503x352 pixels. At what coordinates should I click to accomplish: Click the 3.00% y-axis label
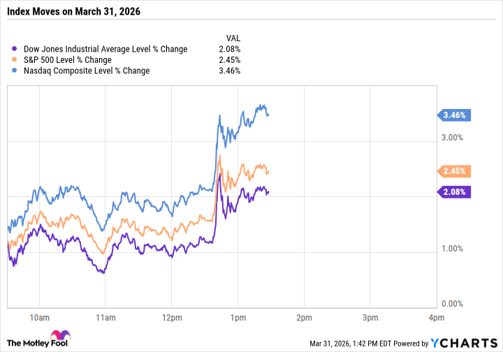click(x=453, y=138)
